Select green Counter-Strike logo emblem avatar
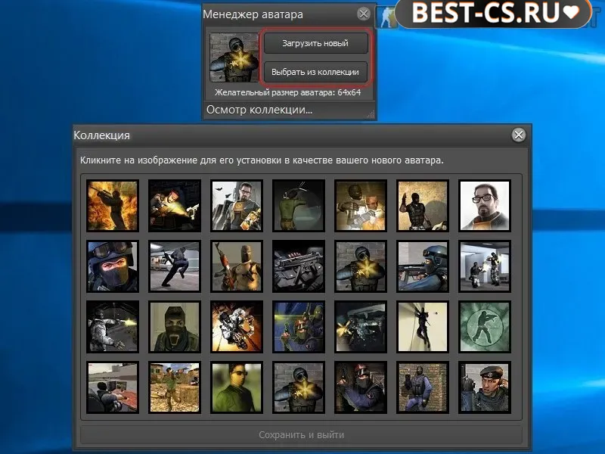 [x=485, y=327]
